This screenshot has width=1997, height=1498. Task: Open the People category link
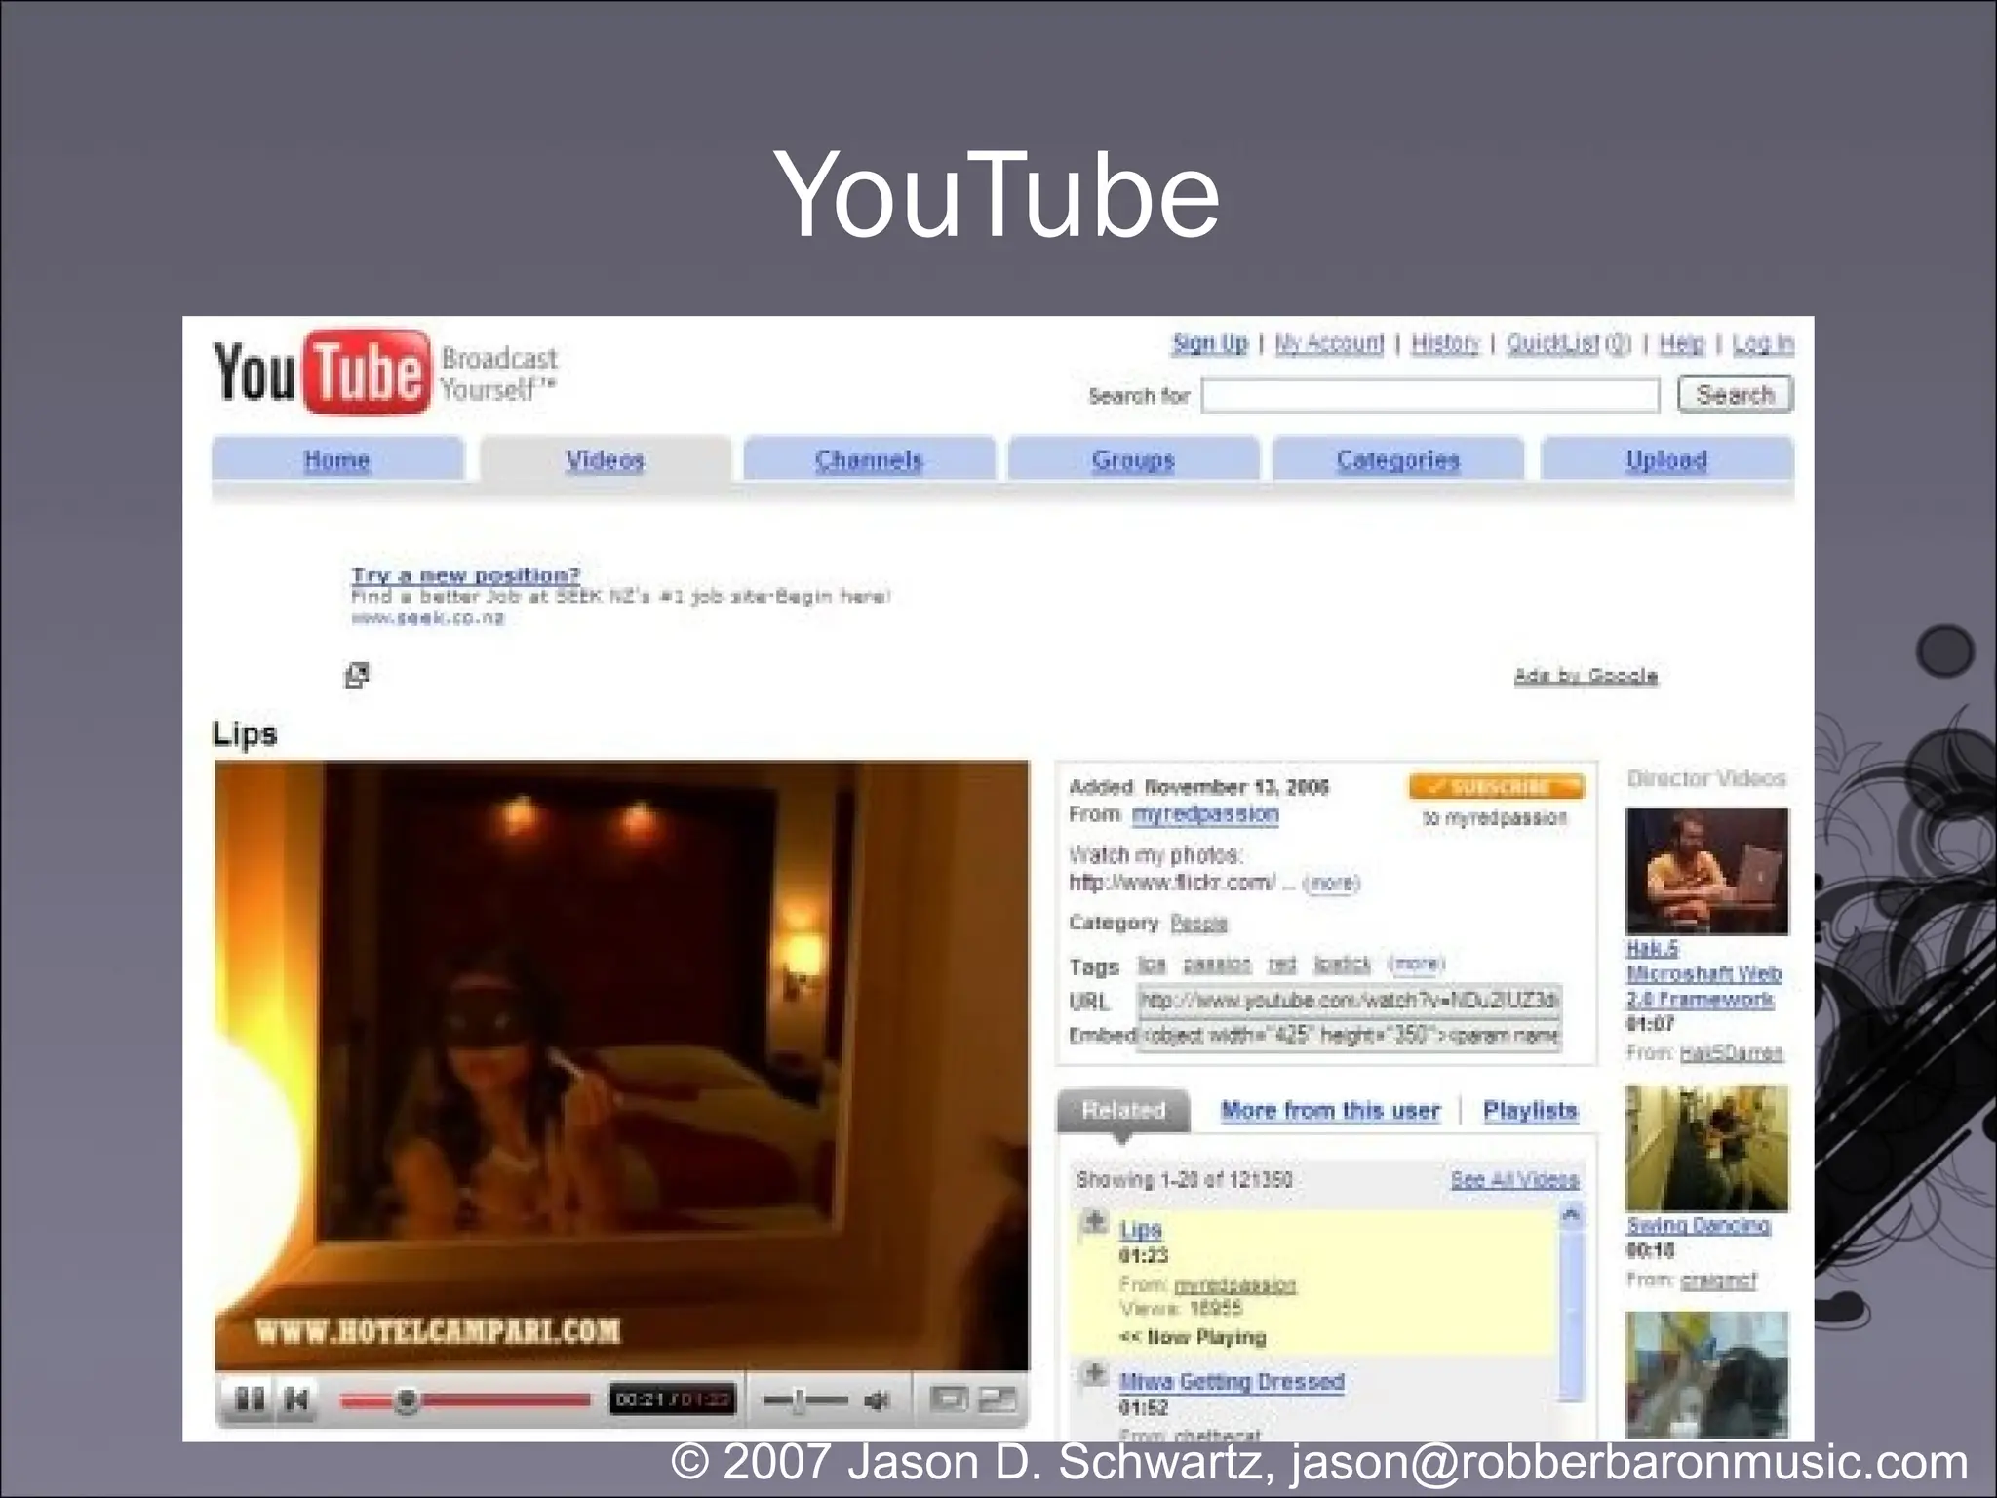[1198, 924]
